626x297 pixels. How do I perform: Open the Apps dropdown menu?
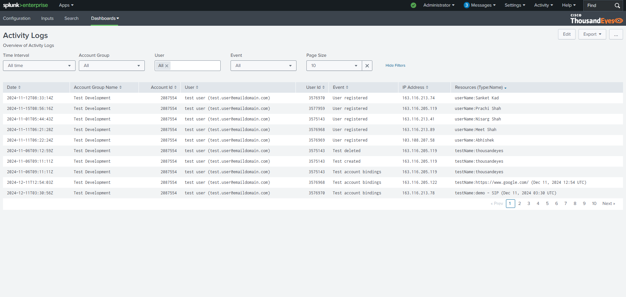coord(66,5)
